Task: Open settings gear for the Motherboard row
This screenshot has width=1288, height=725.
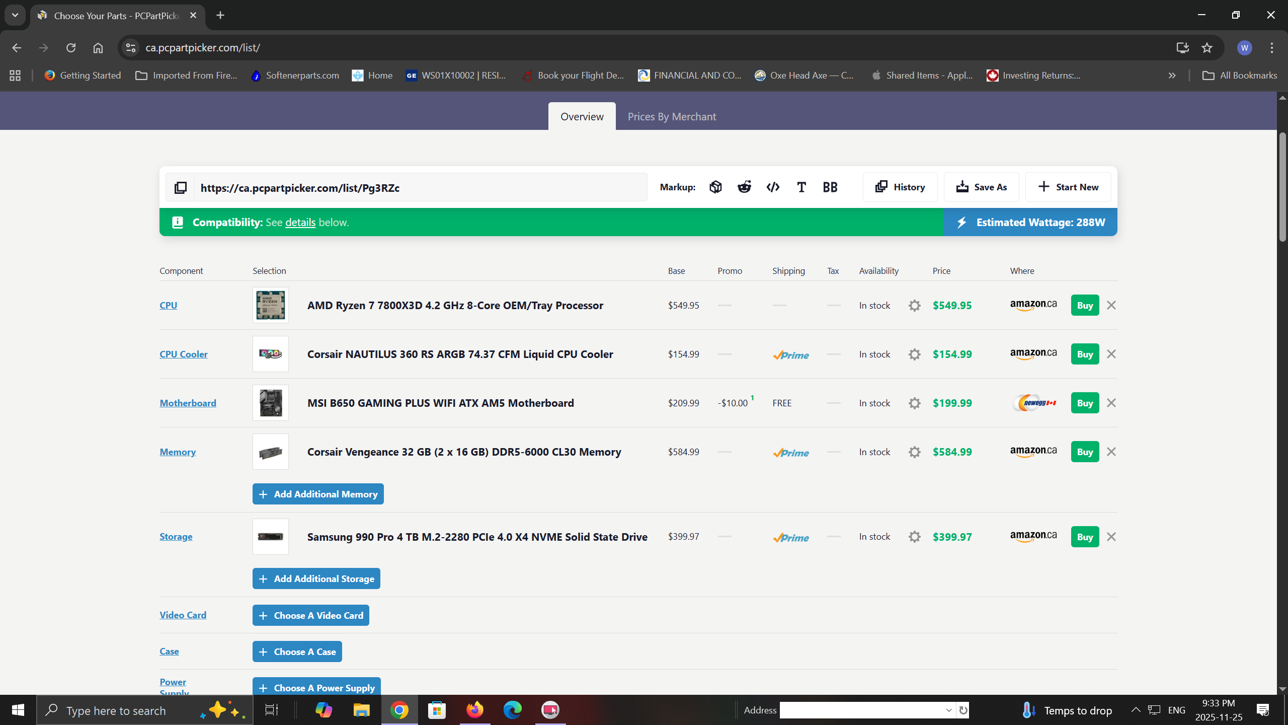Action: pos(915,403)
